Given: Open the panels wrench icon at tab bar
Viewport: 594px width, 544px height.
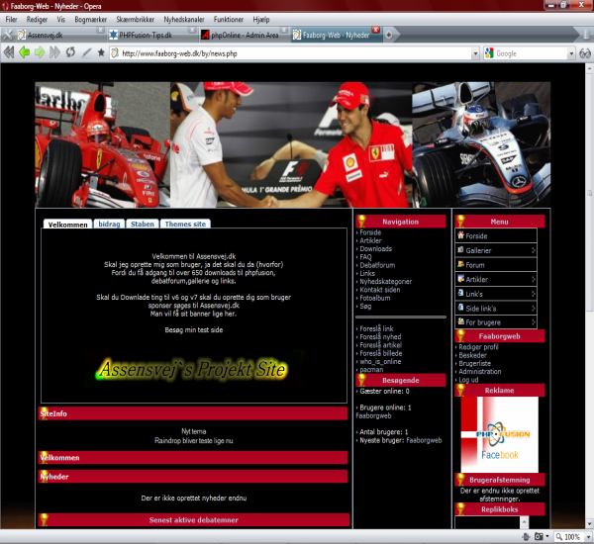Looking at the screenshot, I should [7, 35].
